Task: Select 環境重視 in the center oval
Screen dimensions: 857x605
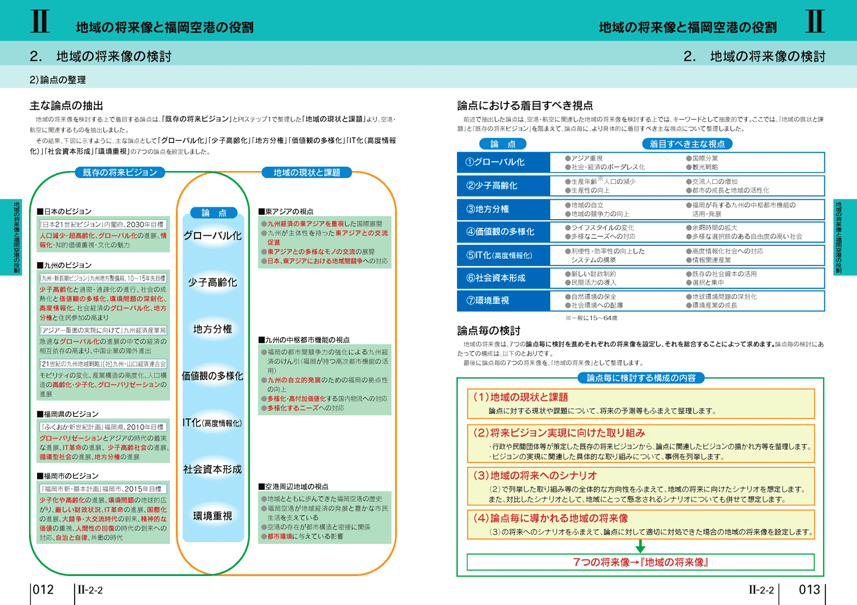Action: (213, 516)
